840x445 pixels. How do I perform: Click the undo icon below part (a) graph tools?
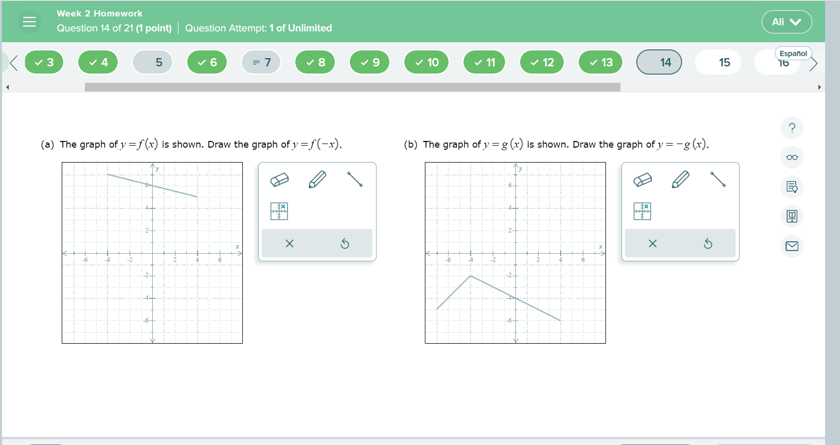345,243
